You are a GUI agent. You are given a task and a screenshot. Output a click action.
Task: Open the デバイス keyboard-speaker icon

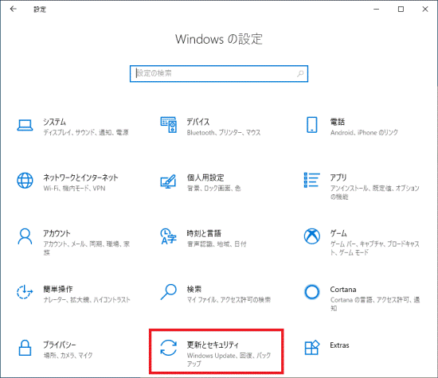click(169, 125)
